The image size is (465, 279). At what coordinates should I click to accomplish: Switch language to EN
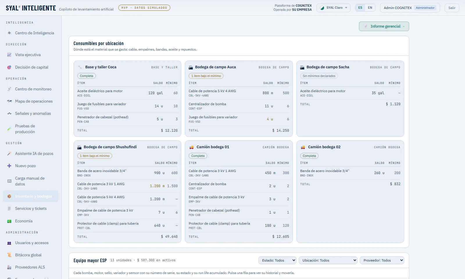(x=370, y=8)
